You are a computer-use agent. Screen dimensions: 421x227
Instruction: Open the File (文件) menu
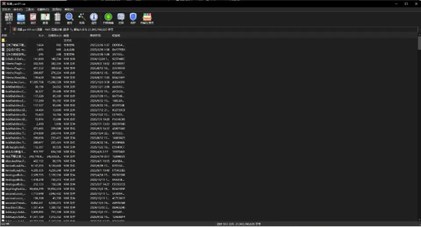coord(6,9)
